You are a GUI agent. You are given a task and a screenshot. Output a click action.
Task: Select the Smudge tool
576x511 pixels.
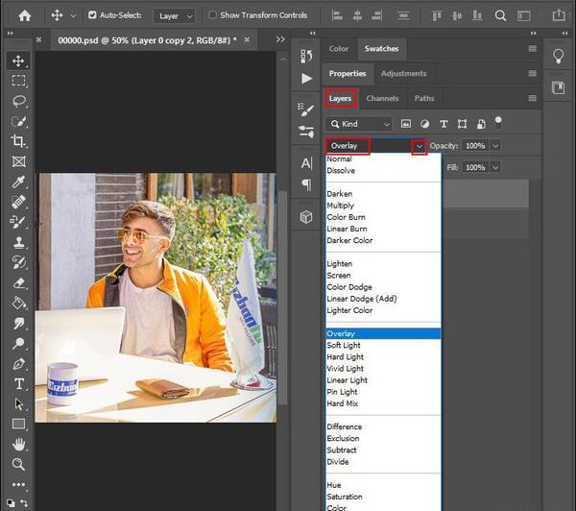18,323
